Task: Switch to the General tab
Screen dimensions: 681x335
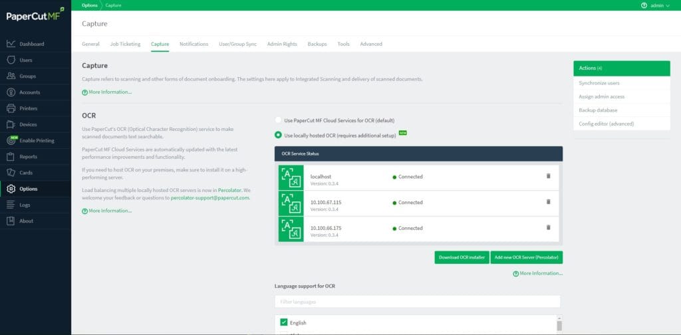Action: point(90,44)
